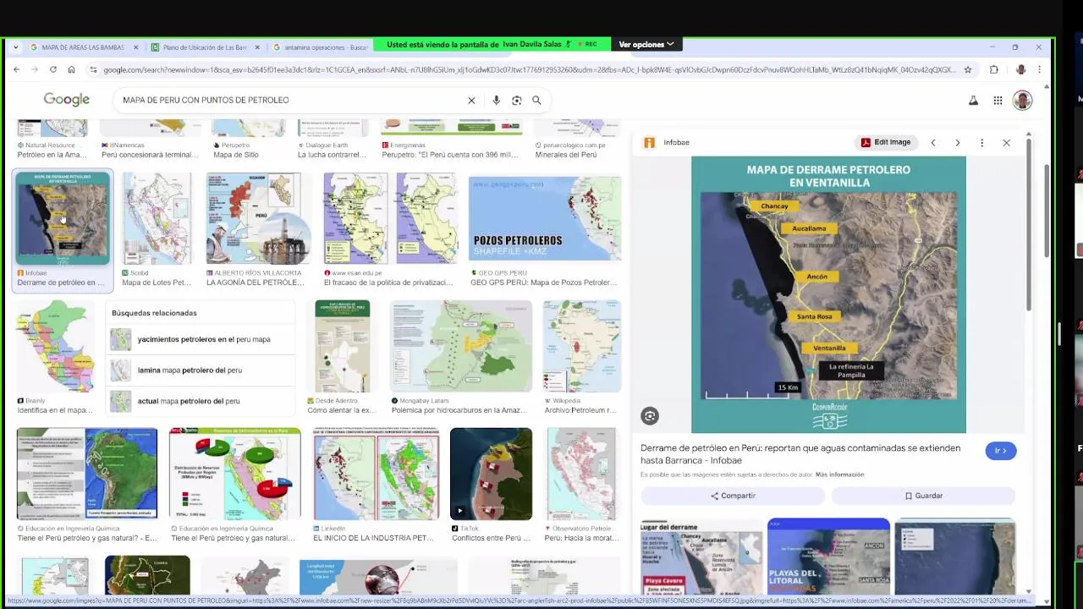Open Más información copyright link
1083x609 pixels.
click(839, 475)
